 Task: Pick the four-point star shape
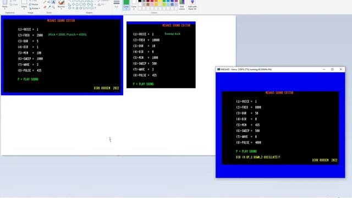tap(73, 8)
